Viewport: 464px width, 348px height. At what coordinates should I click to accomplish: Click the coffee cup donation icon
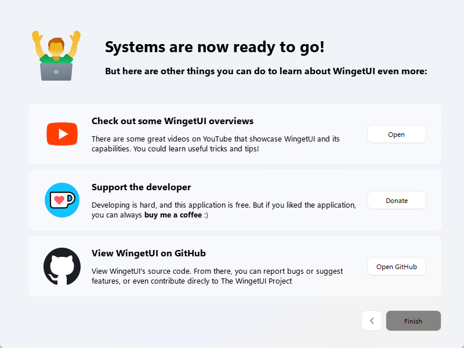point(62,200)
